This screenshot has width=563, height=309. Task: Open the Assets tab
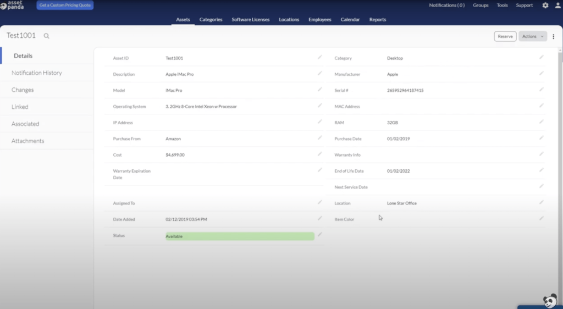click(x=183, y=19)
